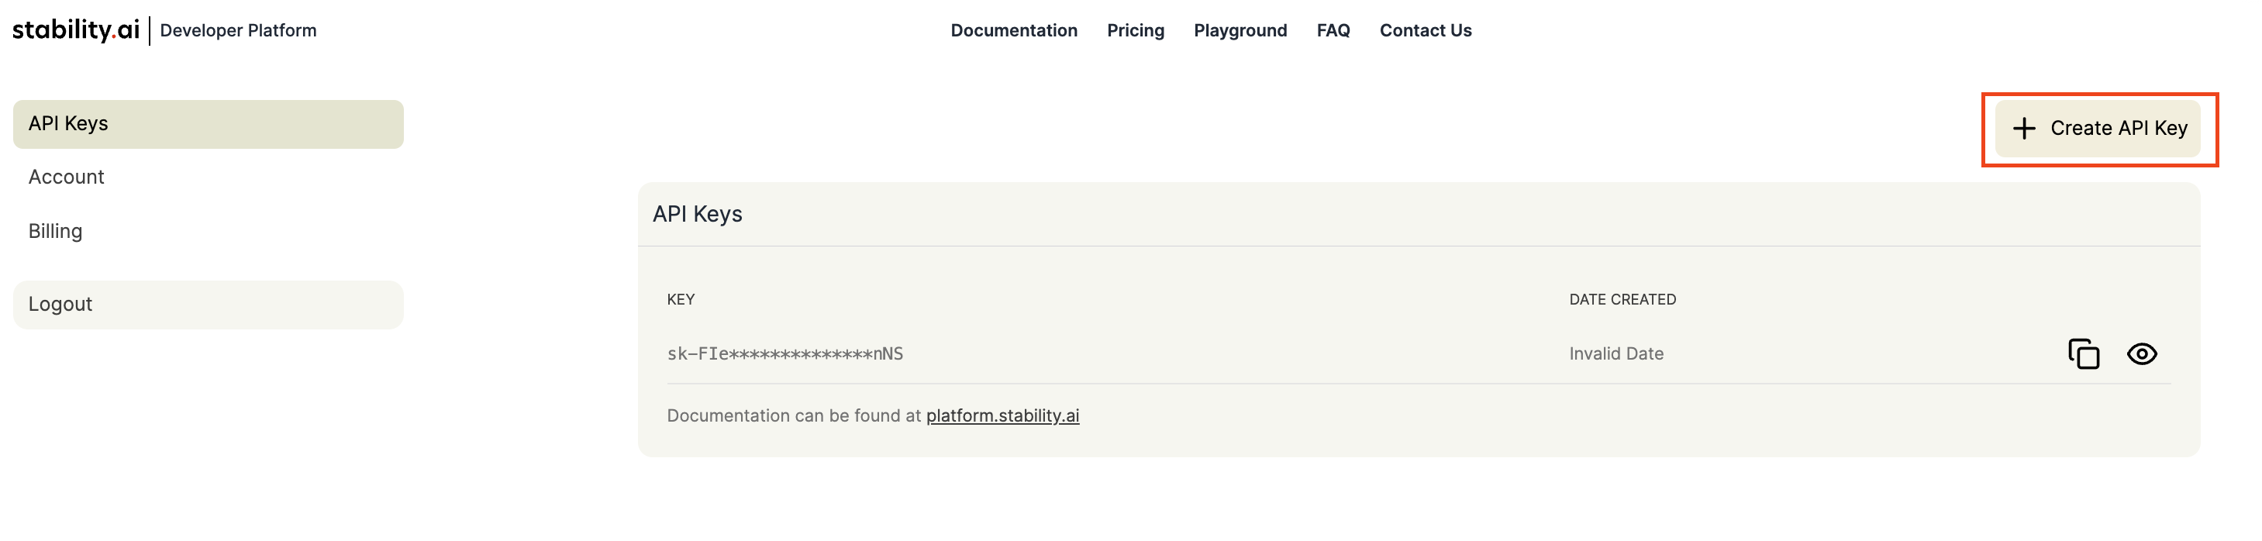
Task: Select the masked key text sk-FIe***nNS
Action: (784, 354)
